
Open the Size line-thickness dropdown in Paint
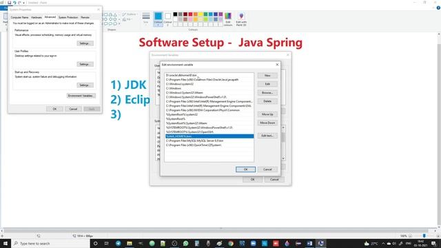tap(145, 19)
